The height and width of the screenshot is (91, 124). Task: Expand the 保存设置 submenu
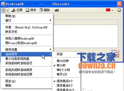tap(27, 50)
